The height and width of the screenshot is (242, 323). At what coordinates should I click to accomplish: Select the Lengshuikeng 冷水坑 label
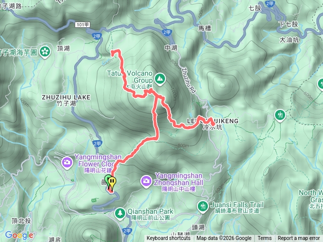(x=213, y=124)
